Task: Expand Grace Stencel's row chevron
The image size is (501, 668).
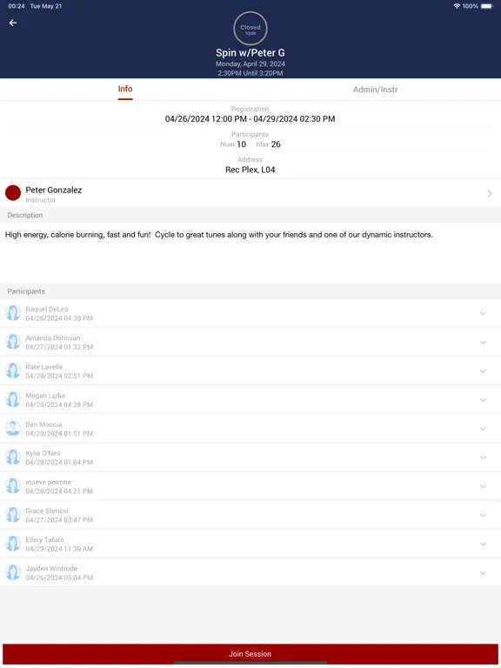Action: 483,516
